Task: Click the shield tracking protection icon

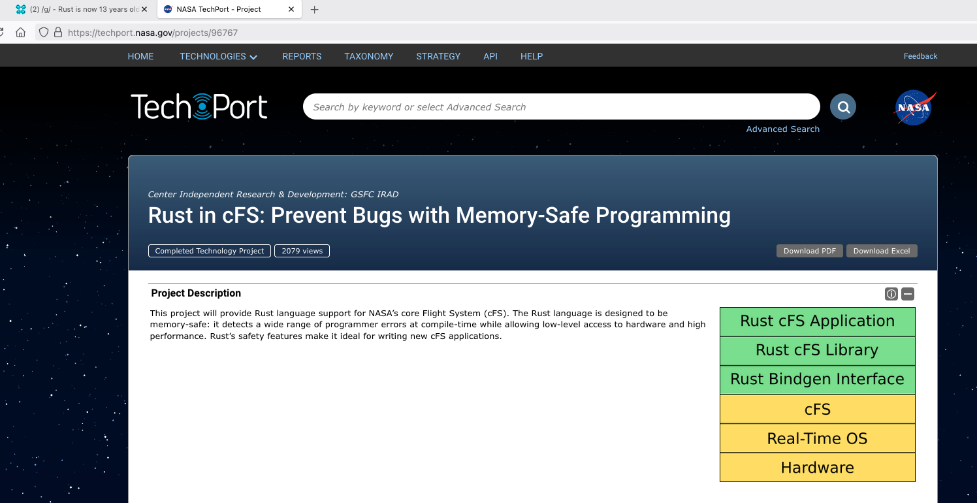Action: (x=44, y=32)
